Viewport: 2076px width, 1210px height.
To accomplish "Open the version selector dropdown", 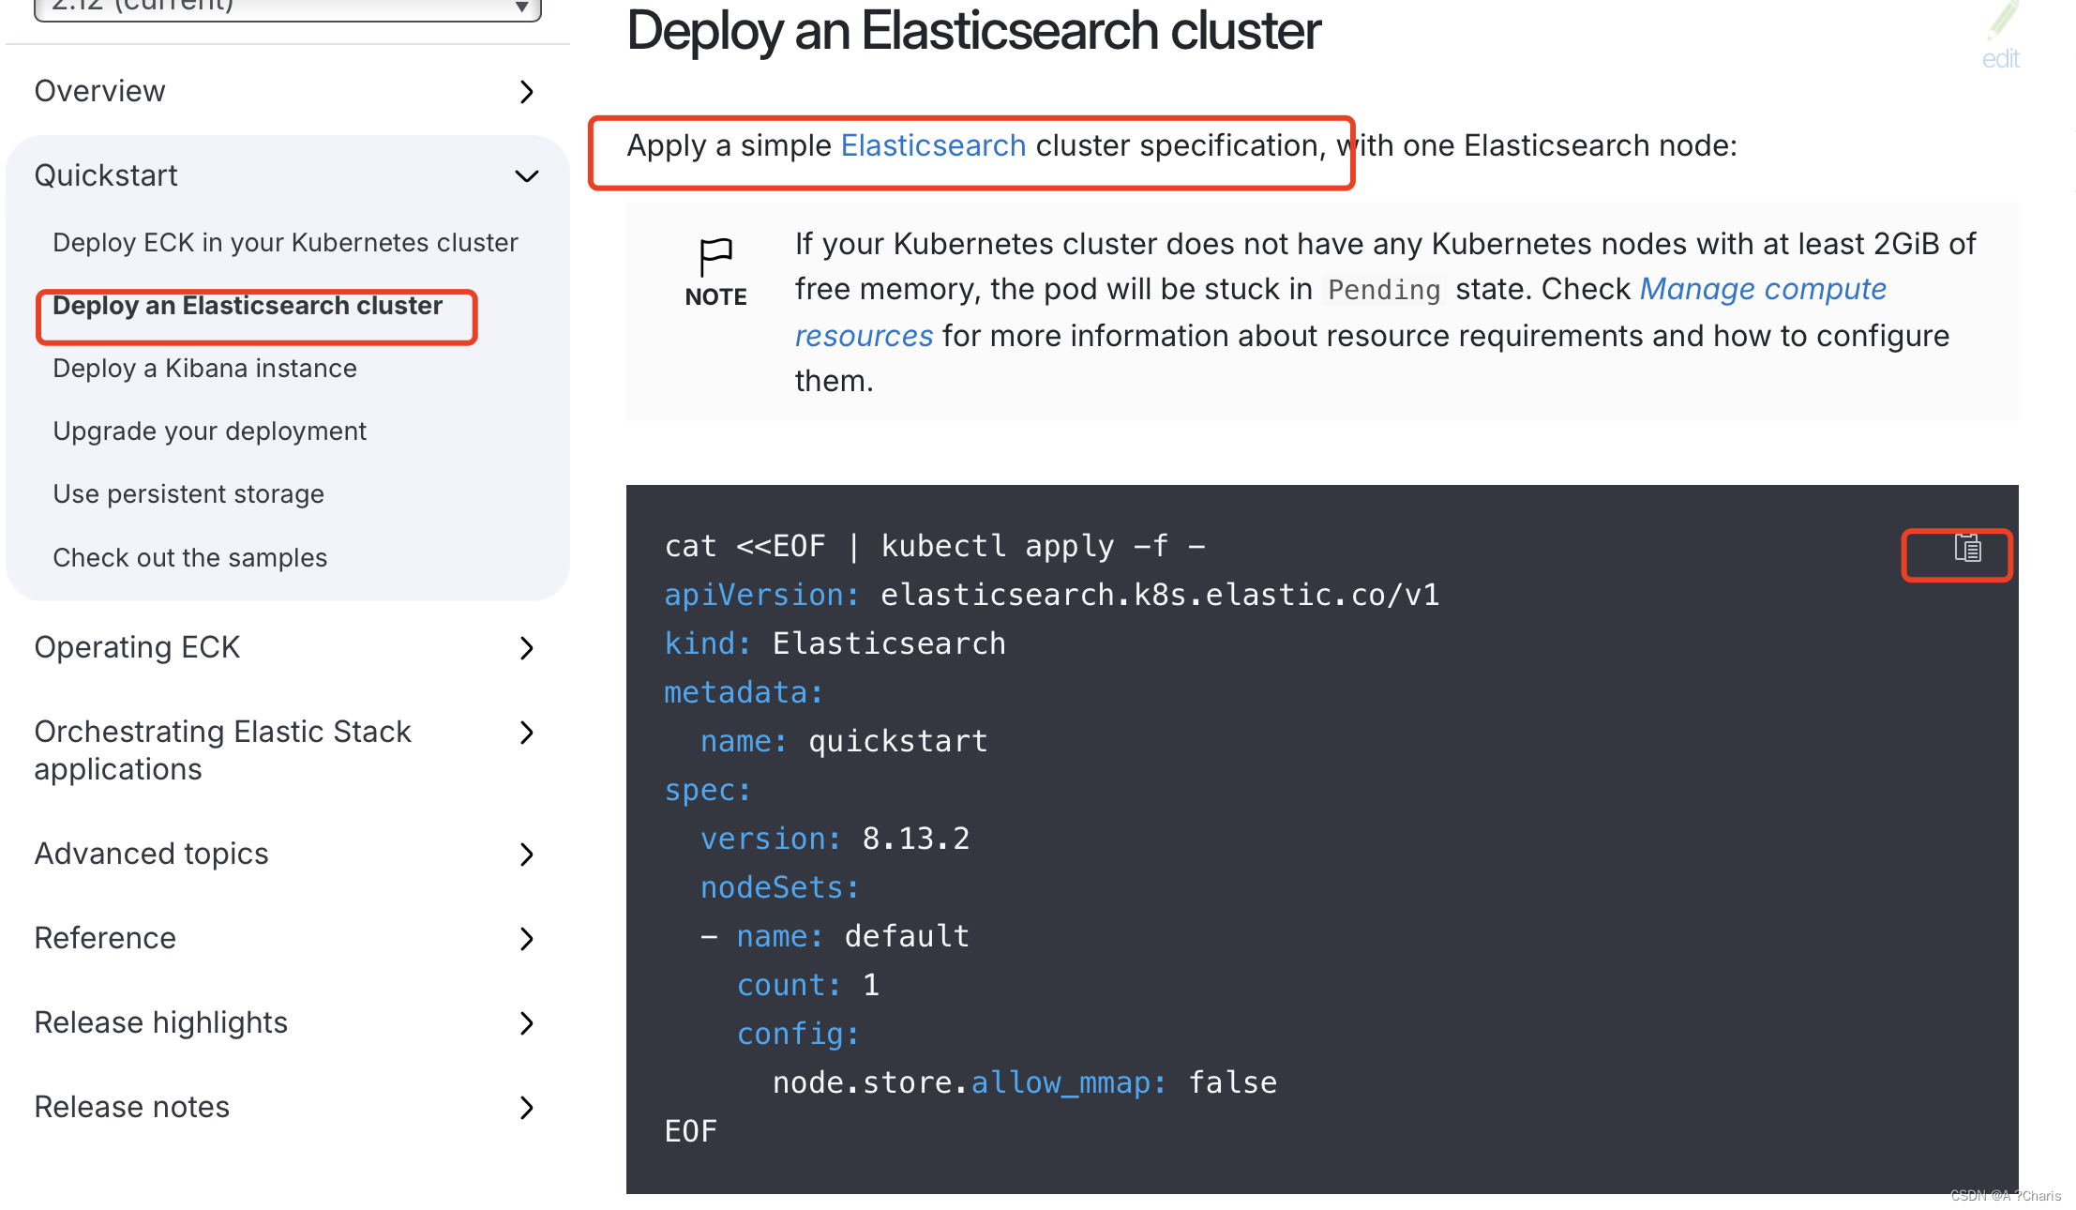I will tap(288, 8).
